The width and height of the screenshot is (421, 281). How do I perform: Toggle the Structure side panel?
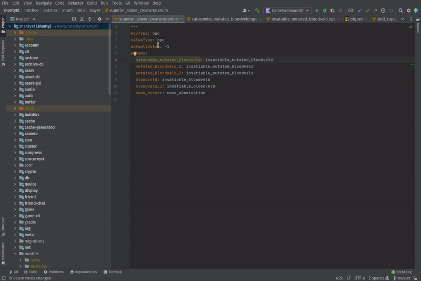[x=3, y=225]
